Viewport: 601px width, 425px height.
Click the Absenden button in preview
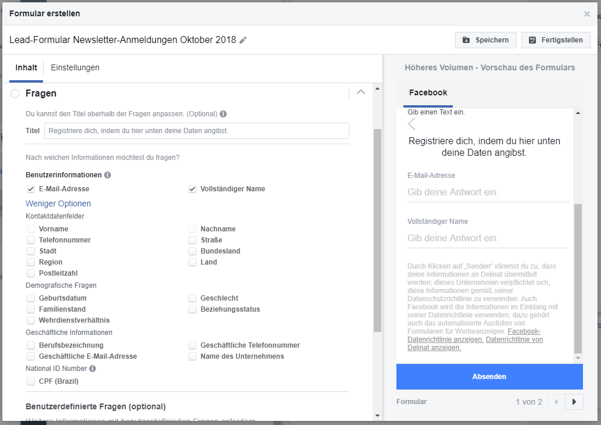coord(489,377)
